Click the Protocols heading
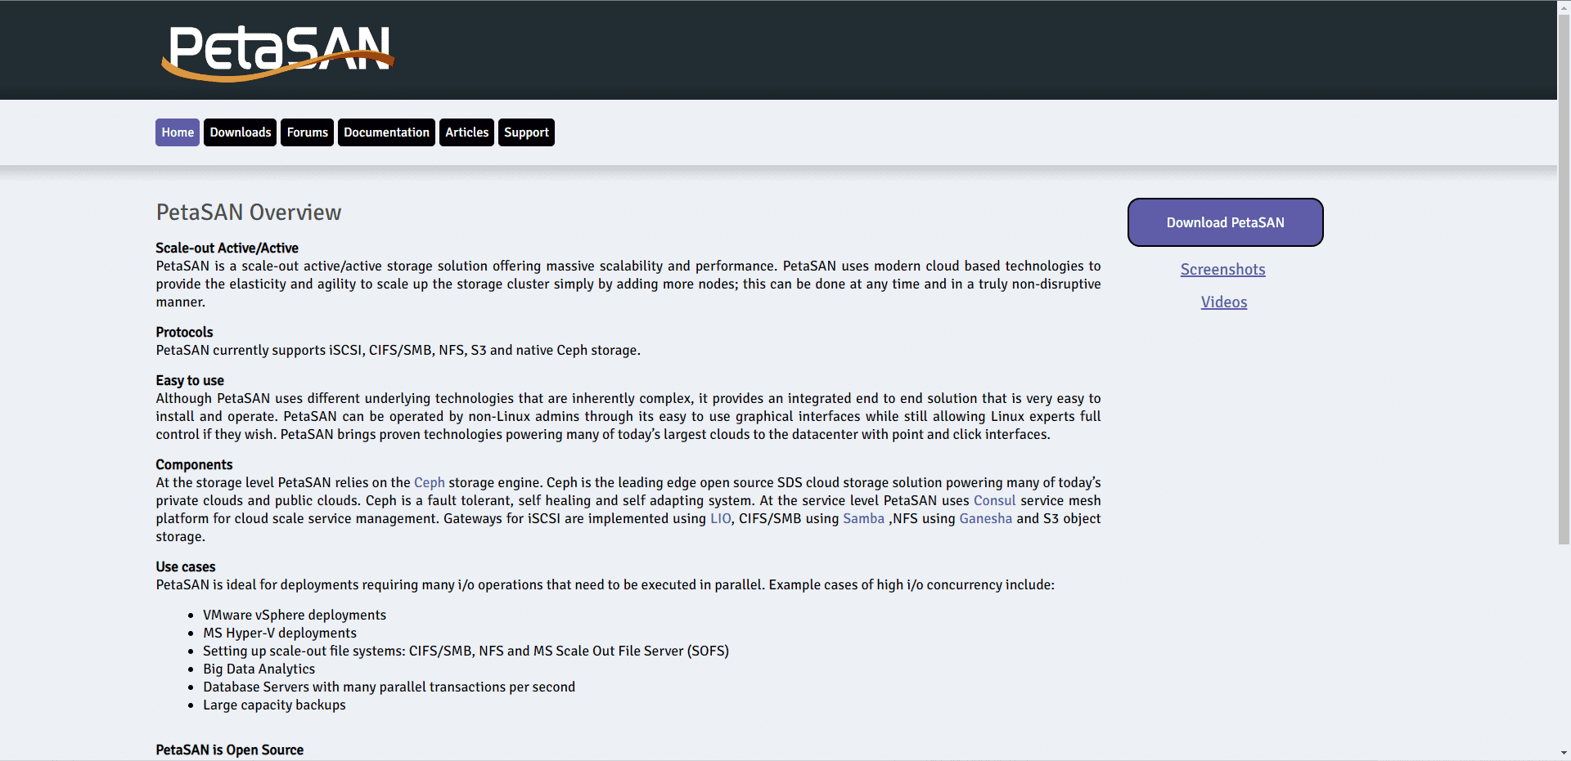Image resolution: width=1571 pixels, height=761 pixels. click(184, 332)
